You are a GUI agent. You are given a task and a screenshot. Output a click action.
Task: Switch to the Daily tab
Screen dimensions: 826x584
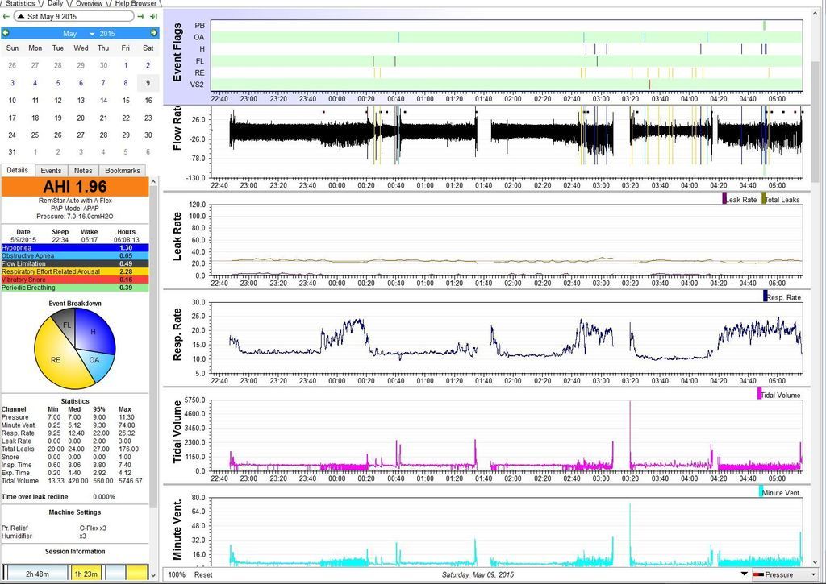point(56,3)
